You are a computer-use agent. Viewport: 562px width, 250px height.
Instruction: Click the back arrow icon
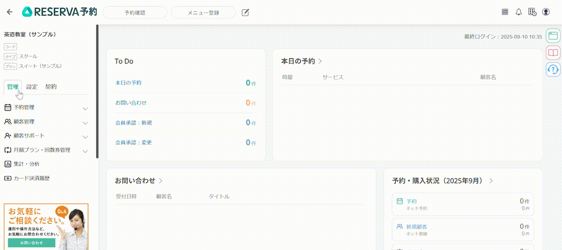click(x=10, y=12)
